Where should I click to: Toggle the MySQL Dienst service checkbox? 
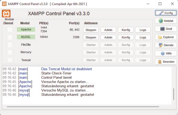[x=10, y=37]
